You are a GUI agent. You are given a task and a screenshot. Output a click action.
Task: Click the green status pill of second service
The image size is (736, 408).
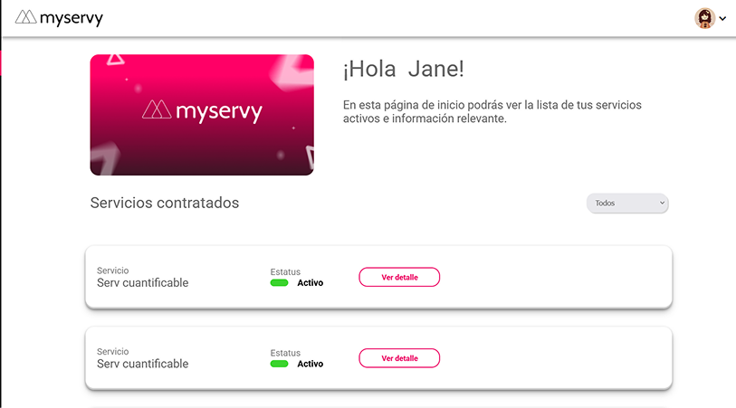tap(280, 364)
